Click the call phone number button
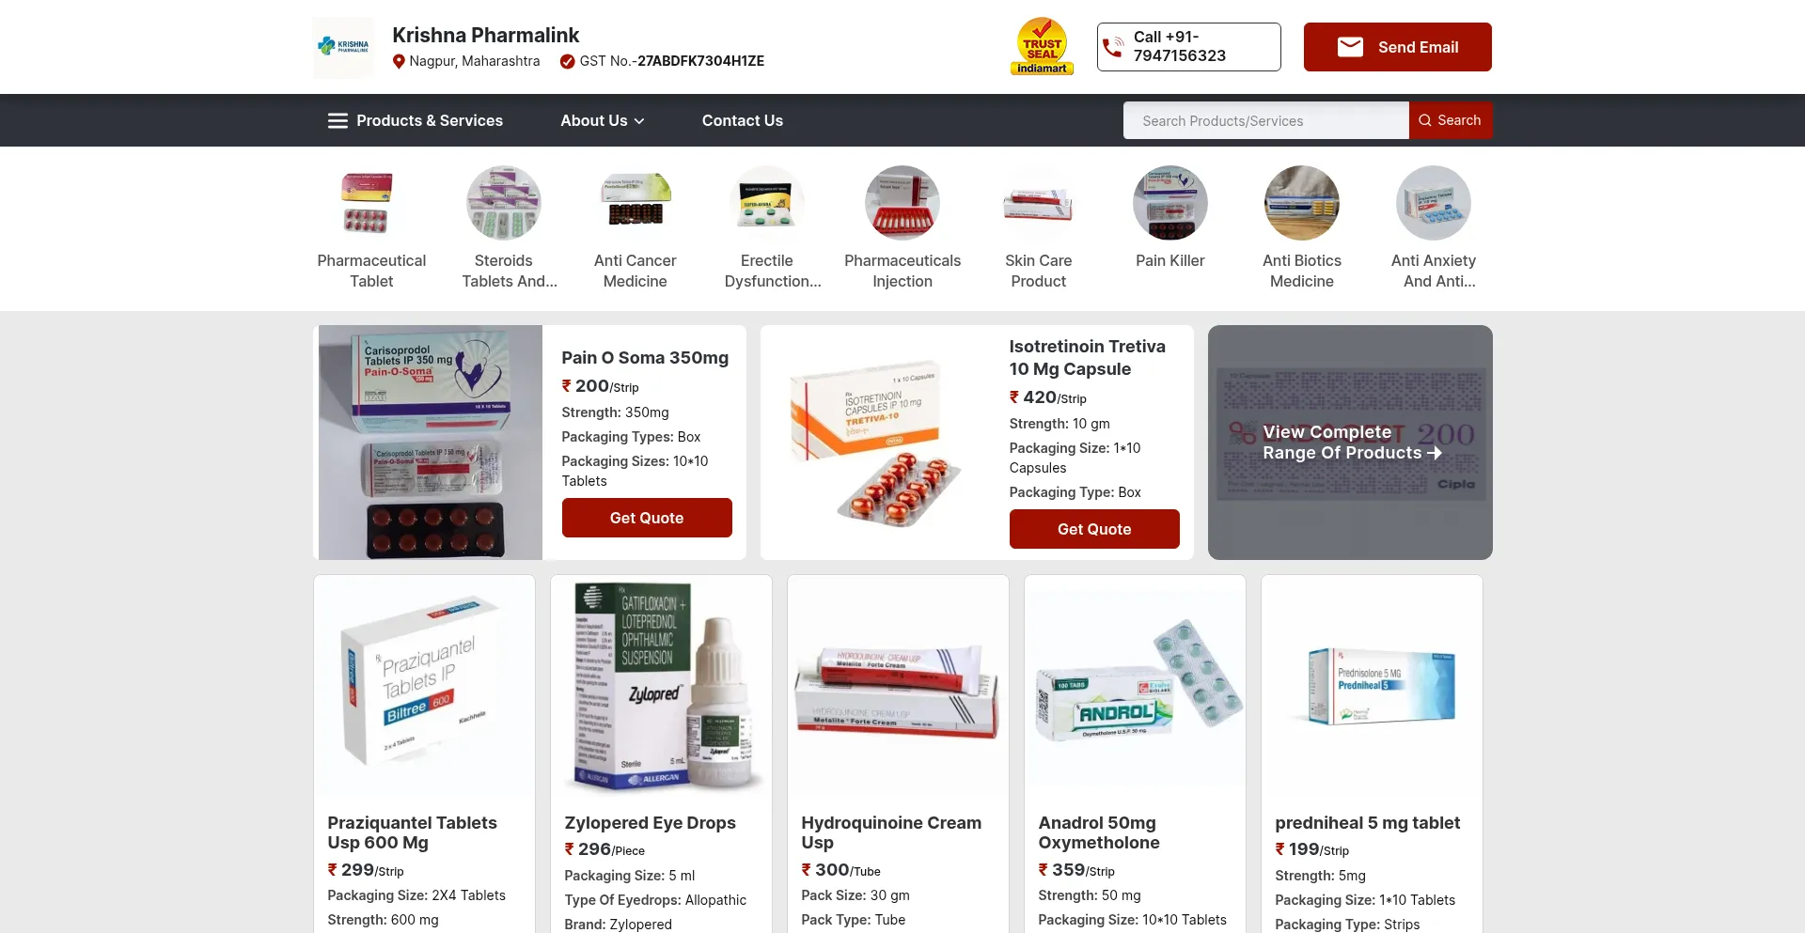 point(1189,47)
